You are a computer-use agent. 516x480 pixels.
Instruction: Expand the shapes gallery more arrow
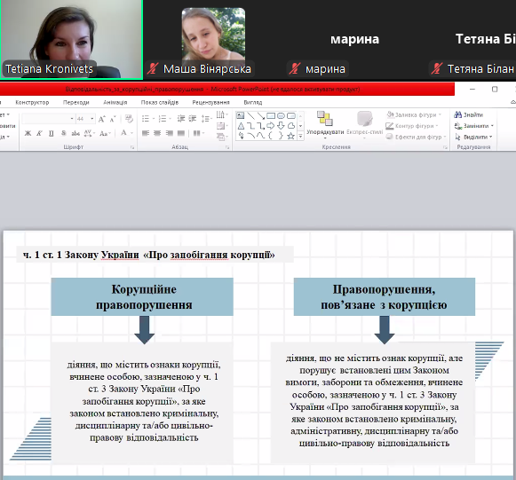click(x=300, y=136)
